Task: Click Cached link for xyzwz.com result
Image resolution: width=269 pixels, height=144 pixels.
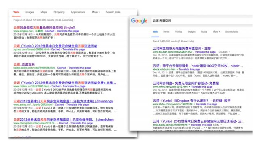Action: point(55,49)
